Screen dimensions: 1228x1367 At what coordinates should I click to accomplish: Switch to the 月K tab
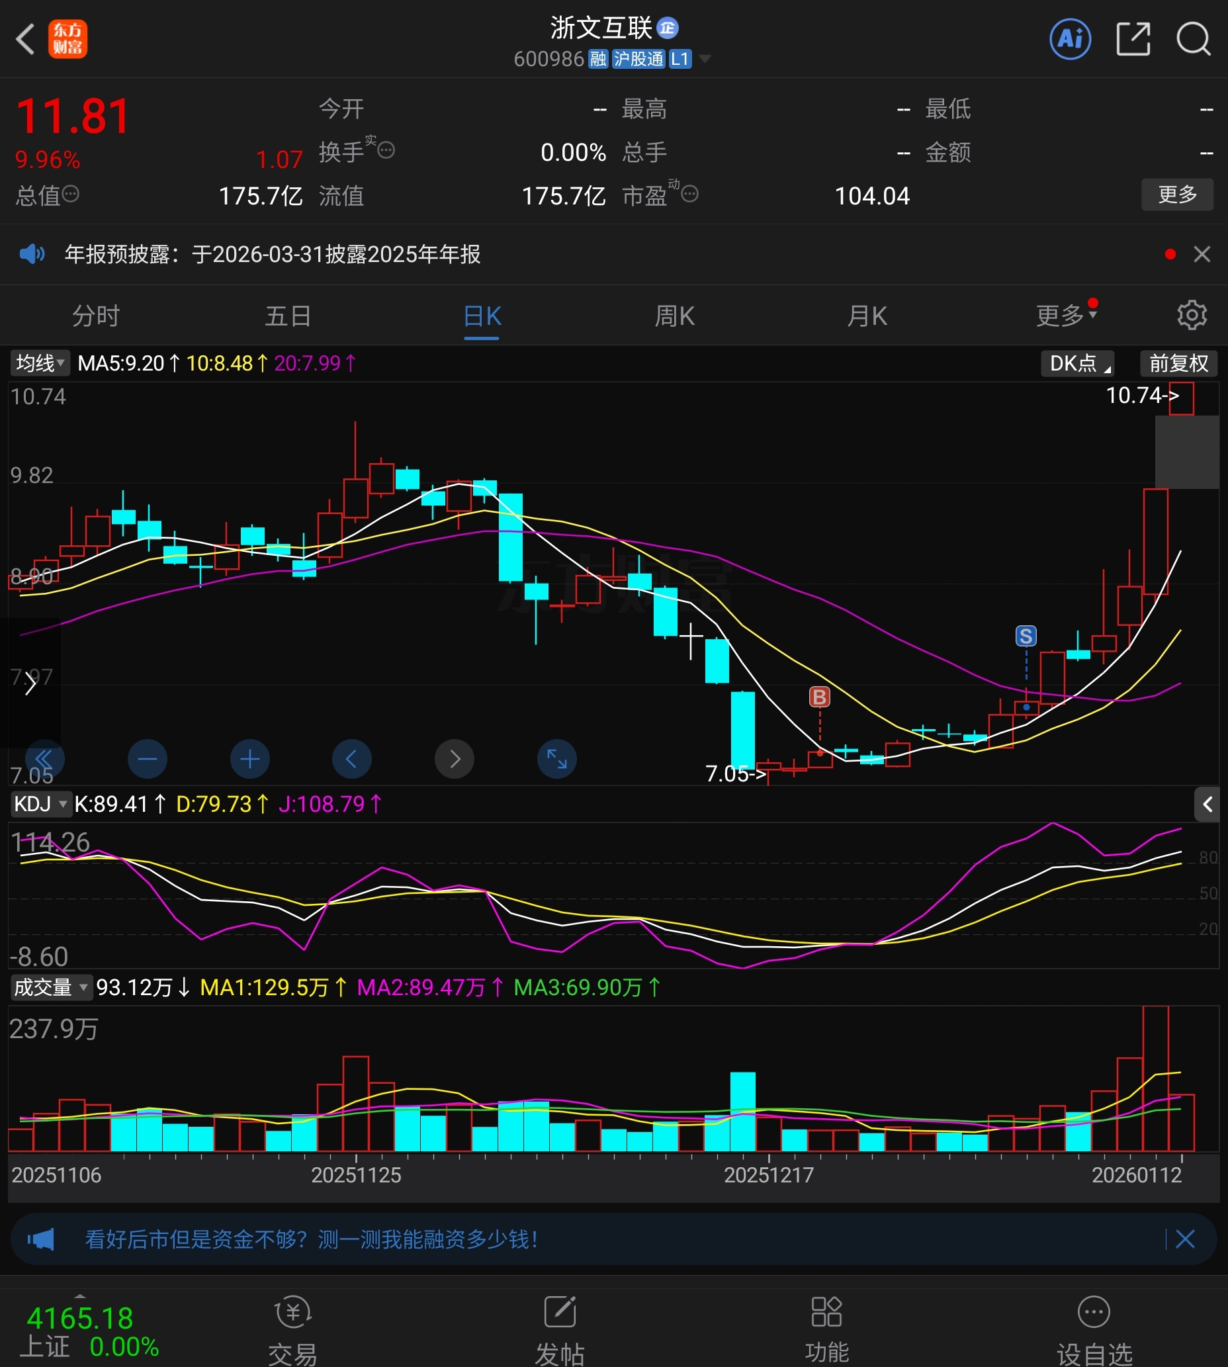point(867,315)
